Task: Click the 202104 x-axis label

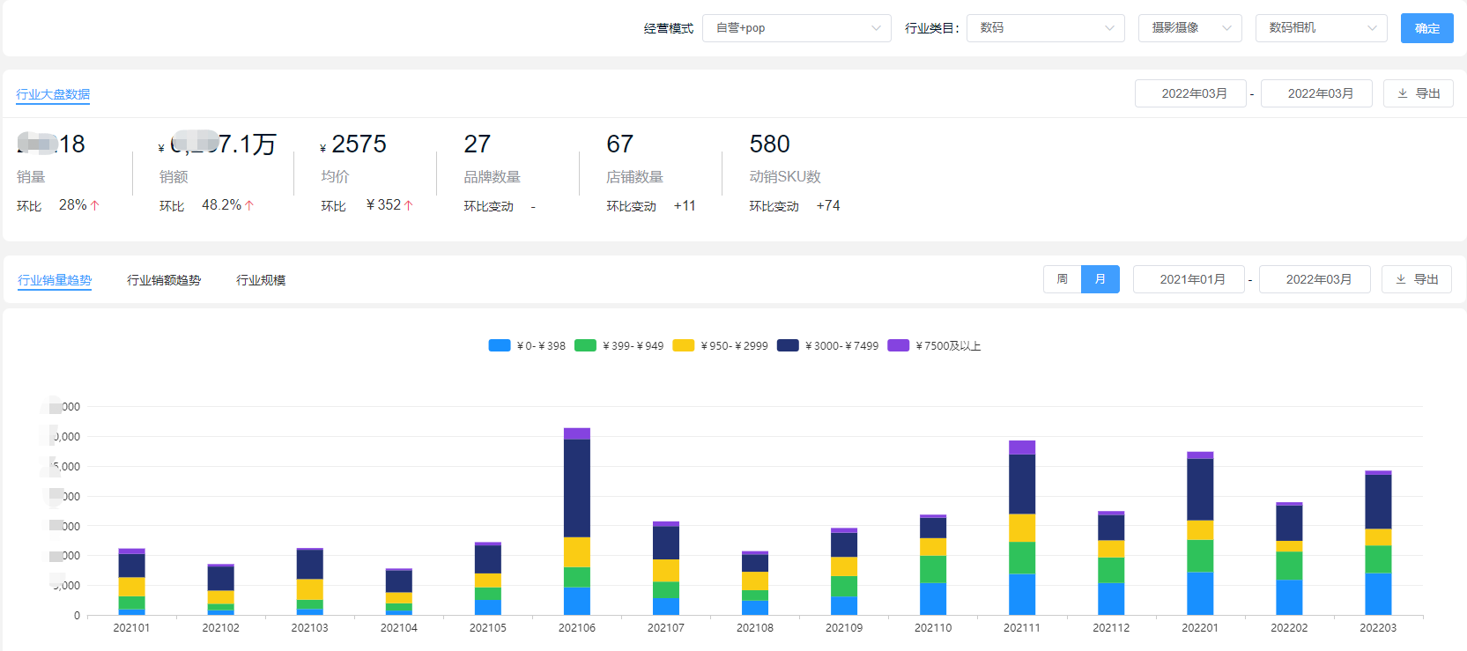Action: 398,628
